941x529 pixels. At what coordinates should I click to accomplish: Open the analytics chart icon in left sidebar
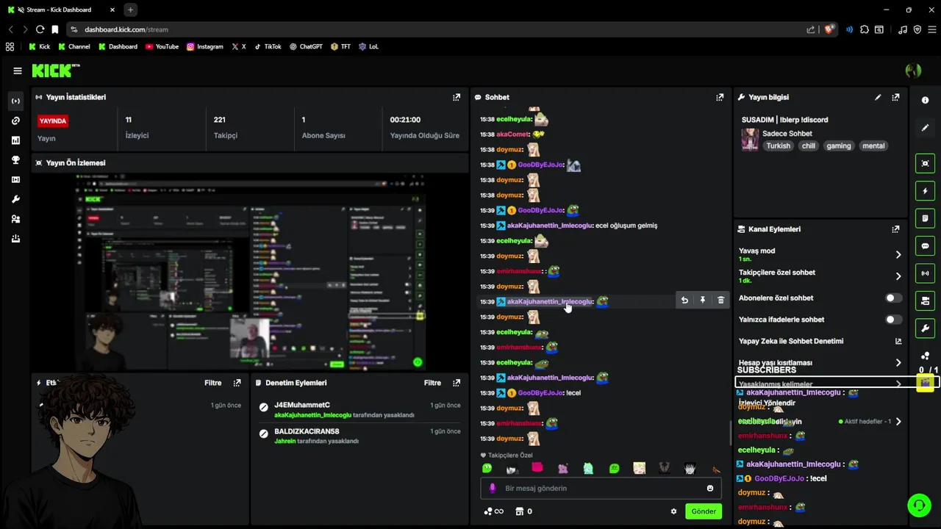pos(15,140)
